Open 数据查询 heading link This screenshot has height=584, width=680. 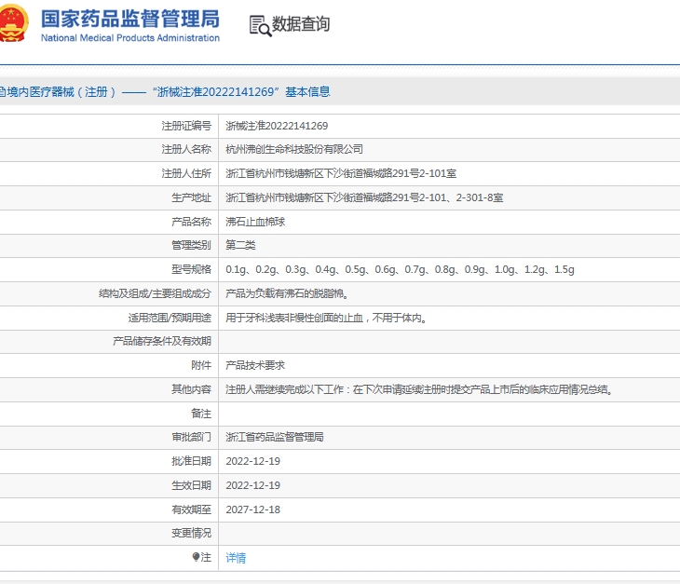[x=301, y=24]
